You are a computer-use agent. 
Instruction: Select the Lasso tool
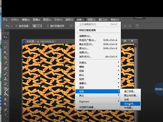point(5,47)
